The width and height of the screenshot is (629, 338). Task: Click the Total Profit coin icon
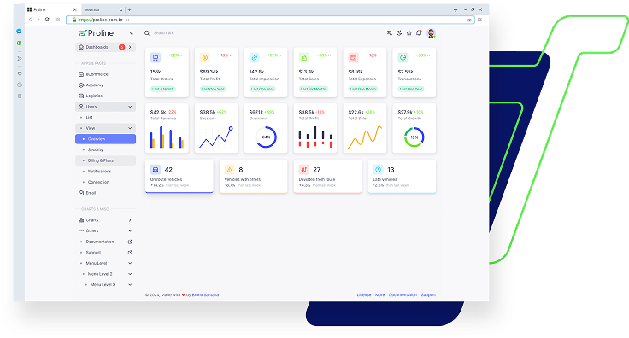pyautogui.click(x=205, y=58)
